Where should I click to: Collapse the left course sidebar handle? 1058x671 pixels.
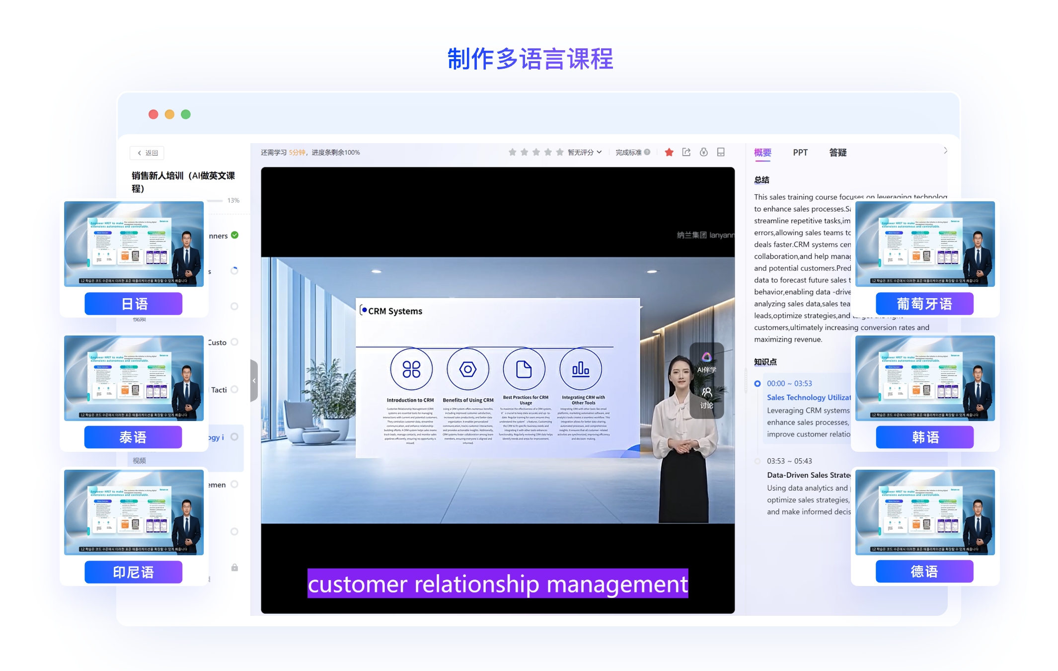coord(254,381)
